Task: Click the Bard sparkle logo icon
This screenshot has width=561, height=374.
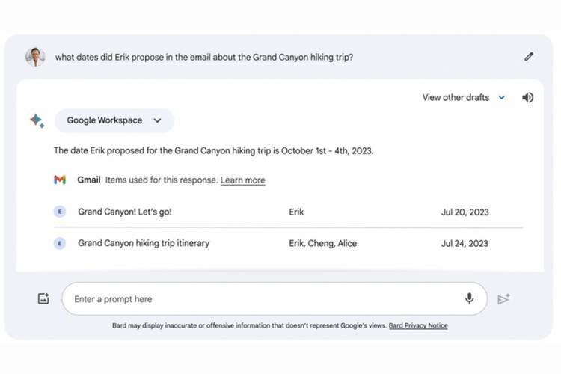Action: pos(37,120)
